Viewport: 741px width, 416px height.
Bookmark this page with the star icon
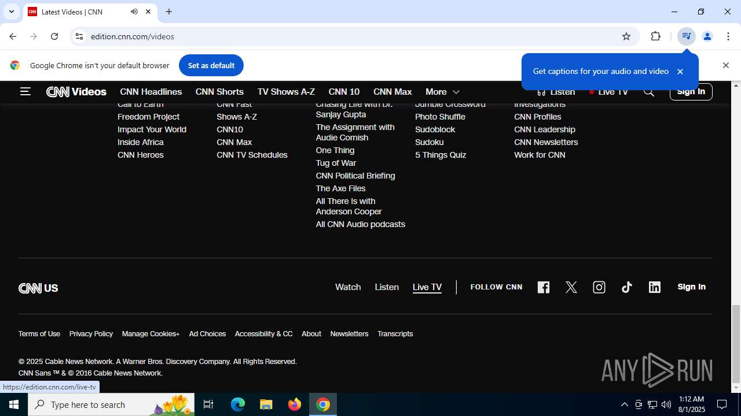click(626, 36)
